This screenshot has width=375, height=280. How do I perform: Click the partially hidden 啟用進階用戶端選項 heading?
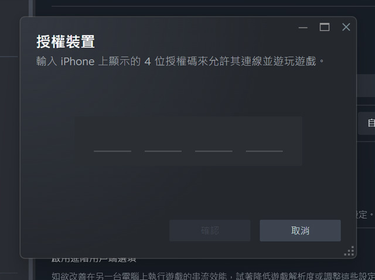tap(94, 261)
